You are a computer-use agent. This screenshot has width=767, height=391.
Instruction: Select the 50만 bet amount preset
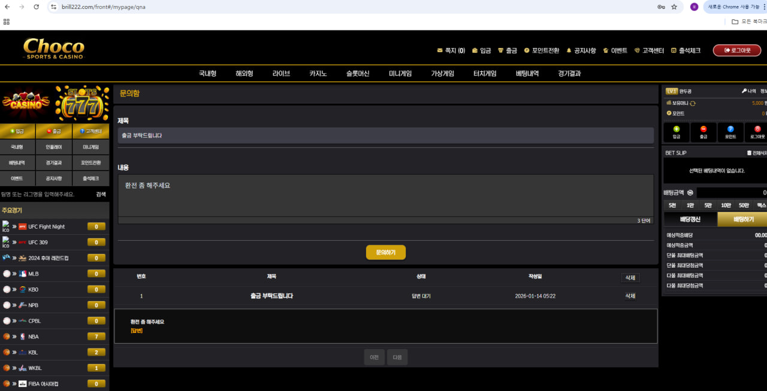[744, 205]
